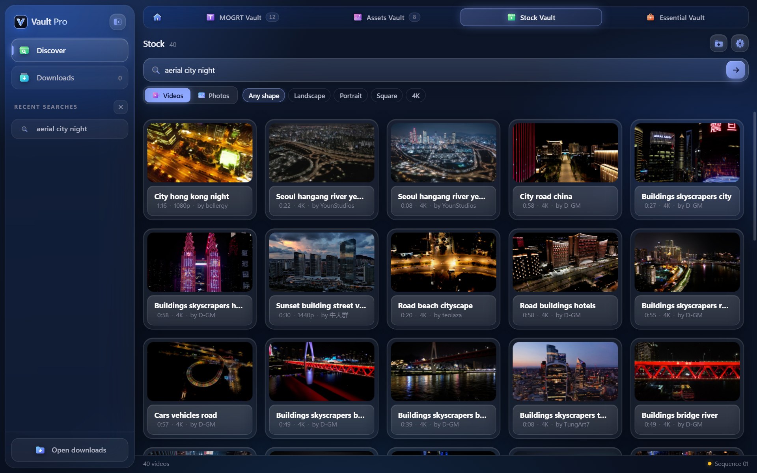
Task: Click the Vault Pro logo icon
Action: pyautogui.click(x=21, y=22)
